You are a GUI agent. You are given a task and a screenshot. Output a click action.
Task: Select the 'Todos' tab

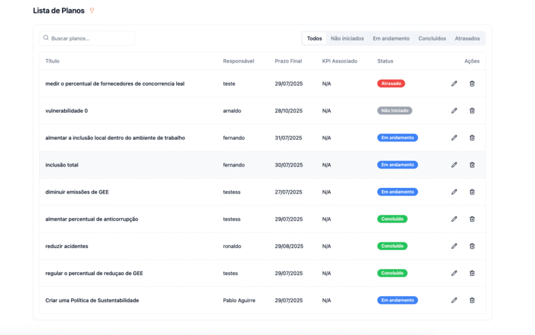[314, 38]
